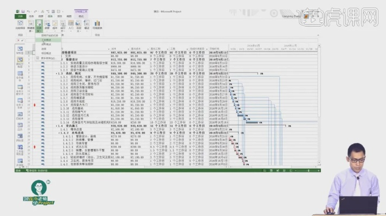Click the Compare Projects ribbon icon
The width and height of the screenshot is (386, 216).
tap(21, 25)
